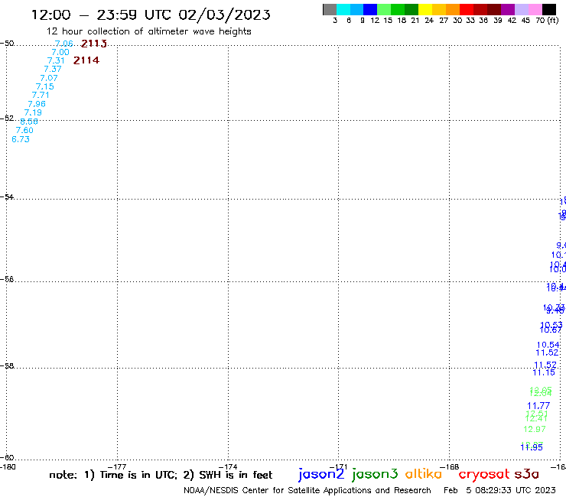Click the -52 latitude axis label

tap(7, 119)
